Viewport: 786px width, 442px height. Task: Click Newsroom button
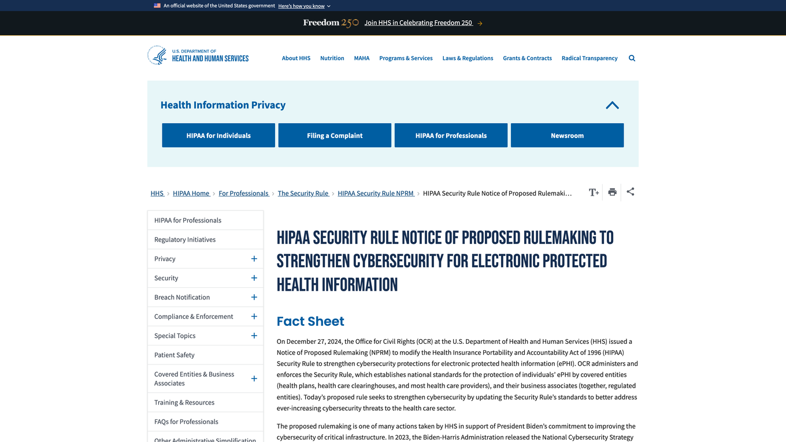point(567,135)
